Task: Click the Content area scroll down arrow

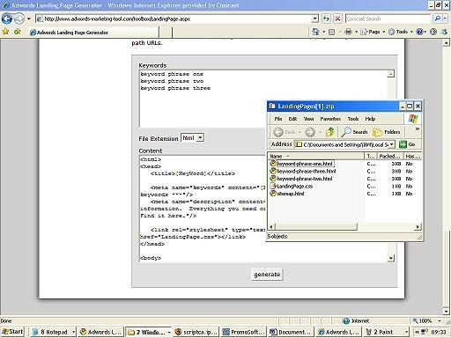Action: point(391,258)
